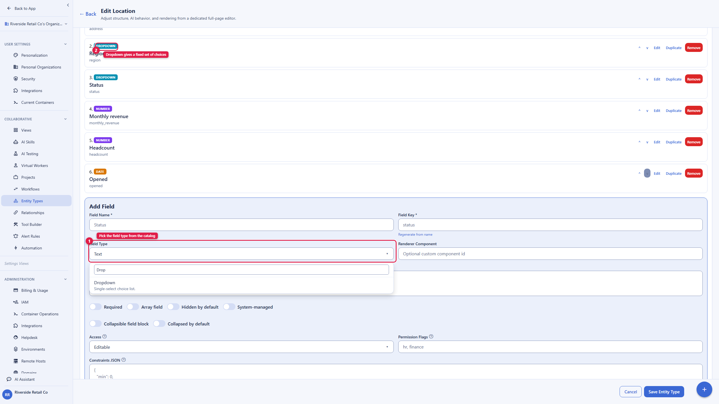Viewport: 719px width, 404px height.
Task: Click the AI Assistant chat bubble icon
Action: pos(9,379)
